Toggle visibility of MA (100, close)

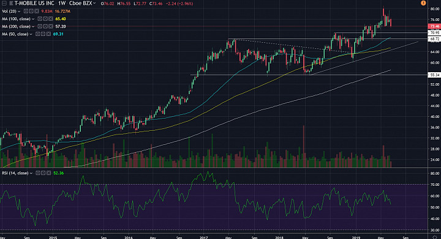(x=40, y=19)
